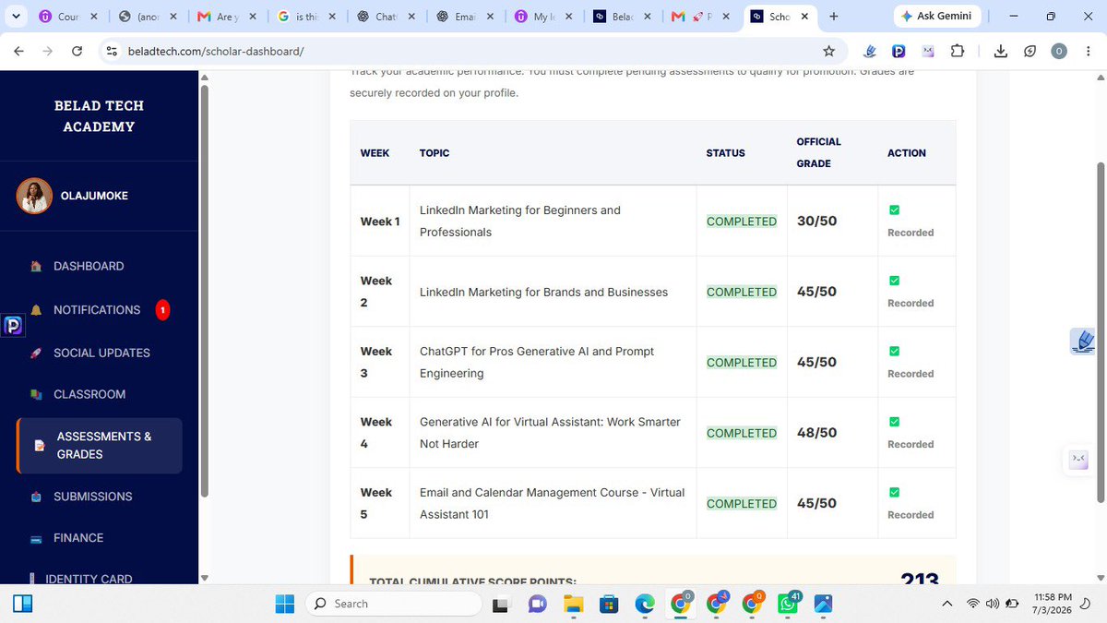
Task: Click the 48/50 official grade
Action: pos(816,433)
